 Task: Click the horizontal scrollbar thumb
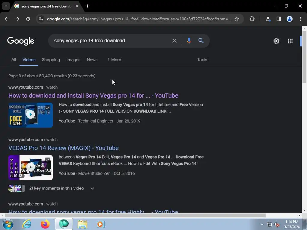pos(135,215)
